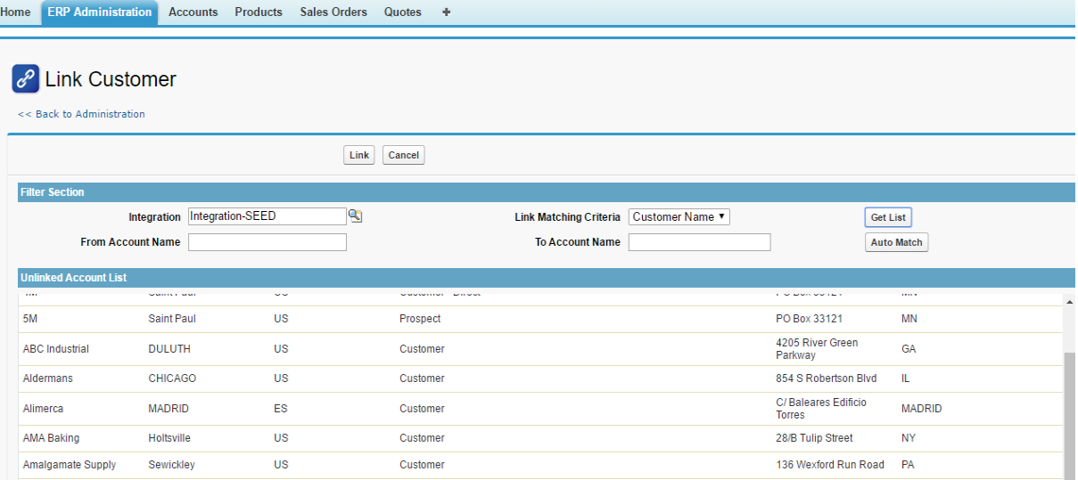Click the NY state cell
The width and height of the screenshot is (1078, 480).
coord(909,438)
